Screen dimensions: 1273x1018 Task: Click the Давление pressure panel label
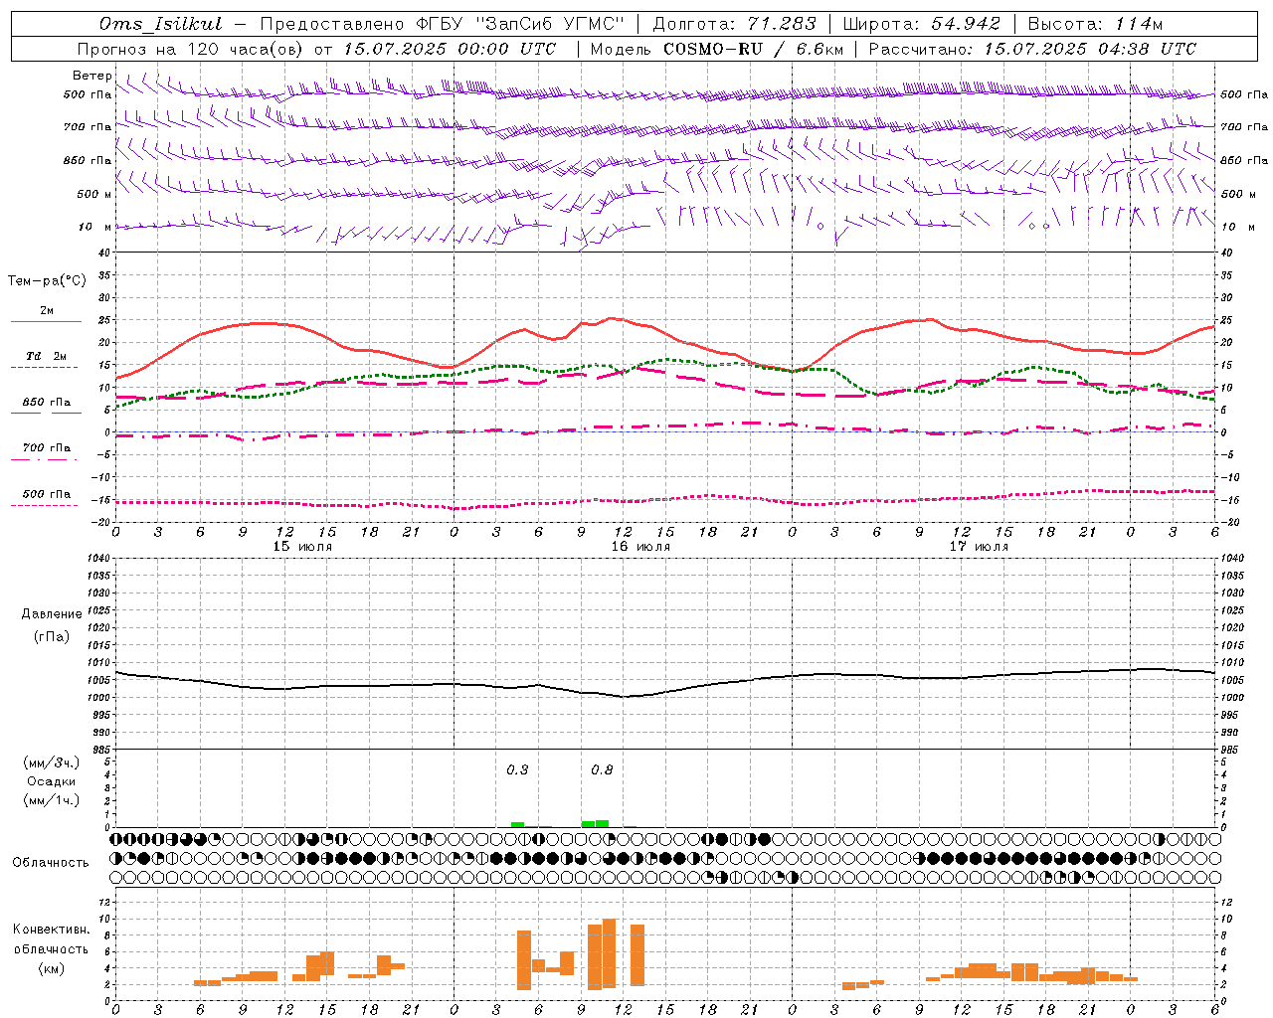coord(52,614)
